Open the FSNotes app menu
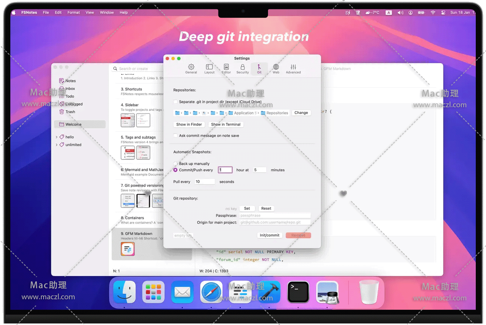The width and height of the screenshot is (486, 325). click(29, 12)
